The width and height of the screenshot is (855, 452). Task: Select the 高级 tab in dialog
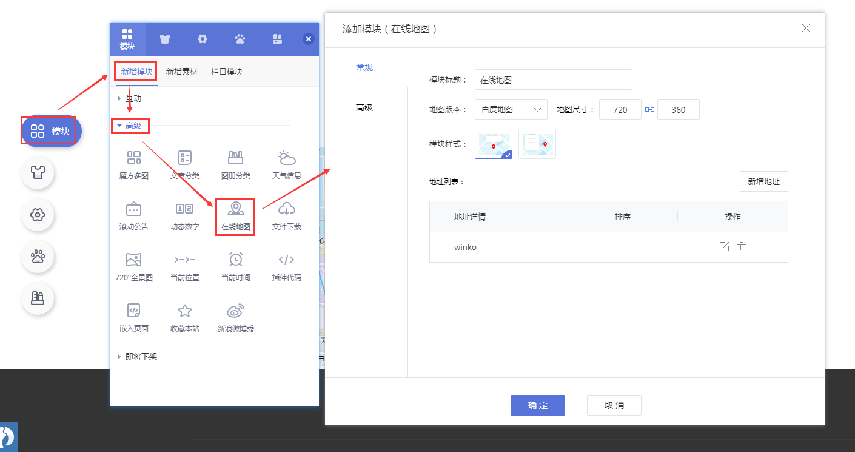[x=364, y=107]
